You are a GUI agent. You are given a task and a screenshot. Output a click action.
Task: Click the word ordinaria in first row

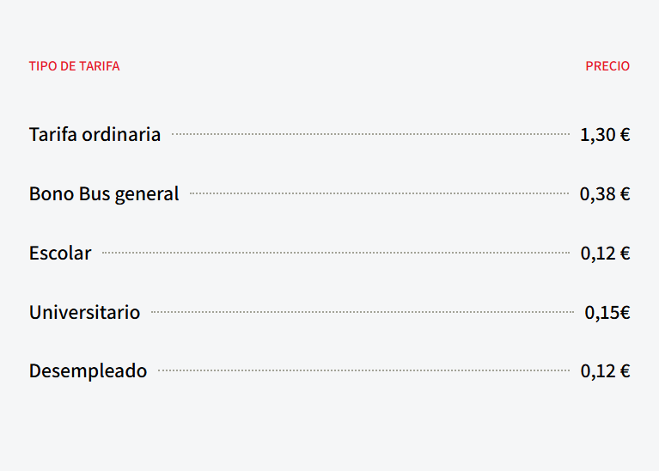click(x=121, y=135)
